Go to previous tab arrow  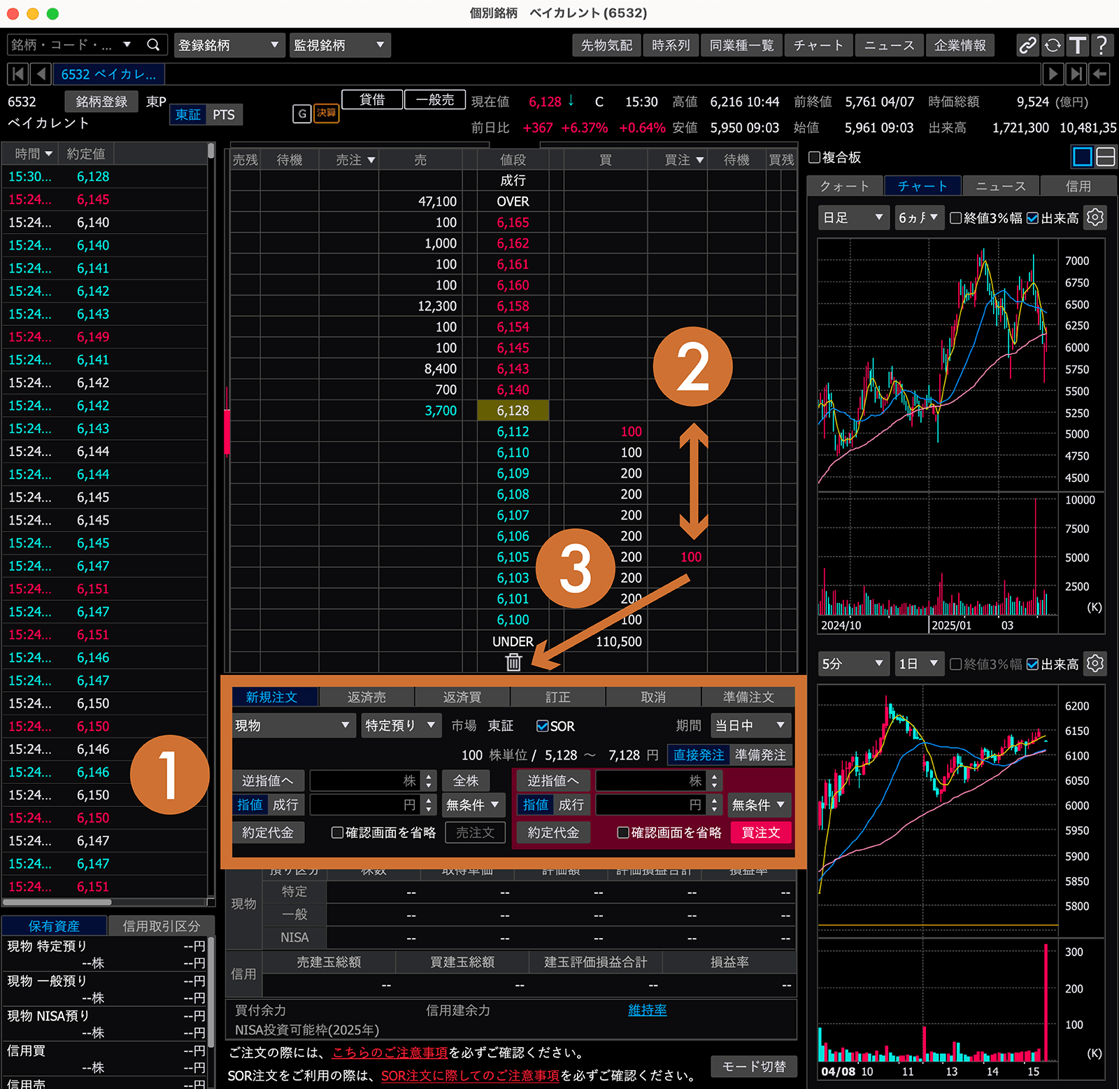click(x=41, y=73)
